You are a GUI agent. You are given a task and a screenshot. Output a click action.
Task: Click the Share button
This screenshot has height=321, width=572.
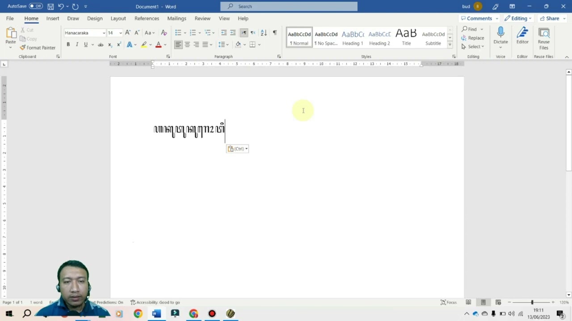(552, 18)
